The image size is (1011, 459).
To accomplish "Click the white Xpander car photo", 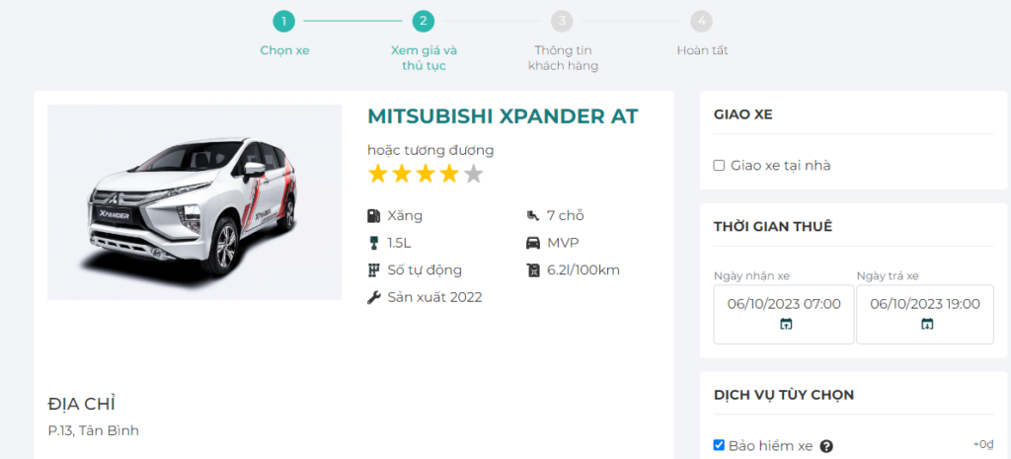I will click(194, 202).
